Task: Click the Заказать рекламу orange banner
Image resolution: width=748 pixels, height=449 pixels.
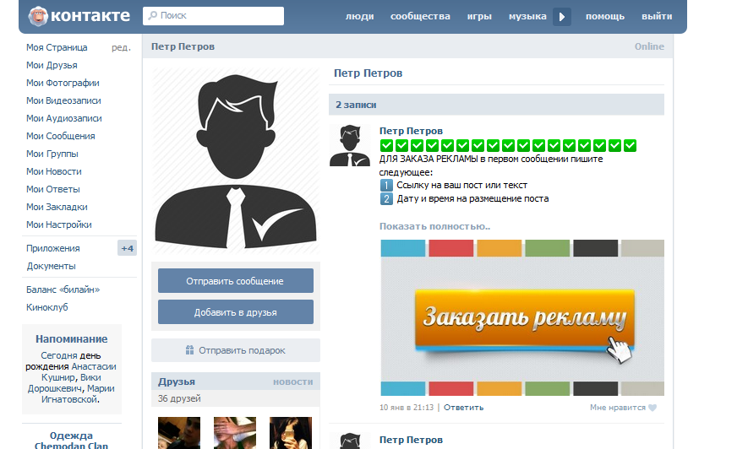Action: click(522, 318)
